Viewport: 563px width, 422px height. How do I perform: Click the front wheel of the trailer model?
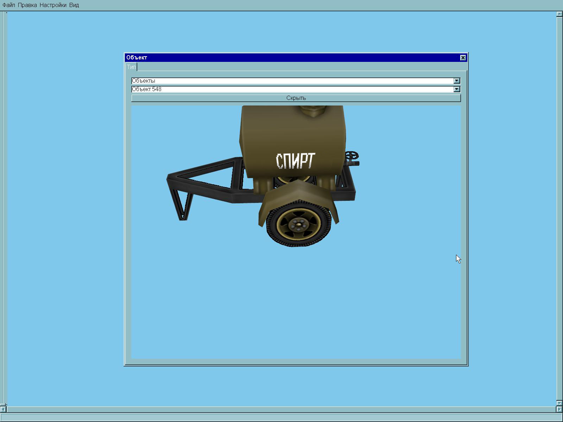tap(299, 223)
